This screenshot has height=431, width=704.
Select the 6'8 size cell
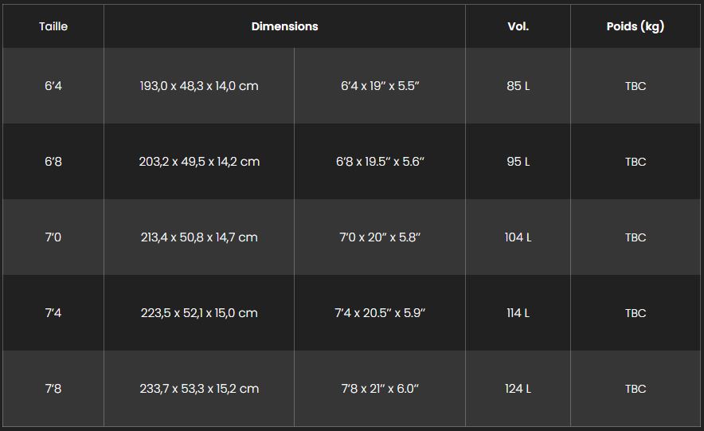(x=53, y=162)
